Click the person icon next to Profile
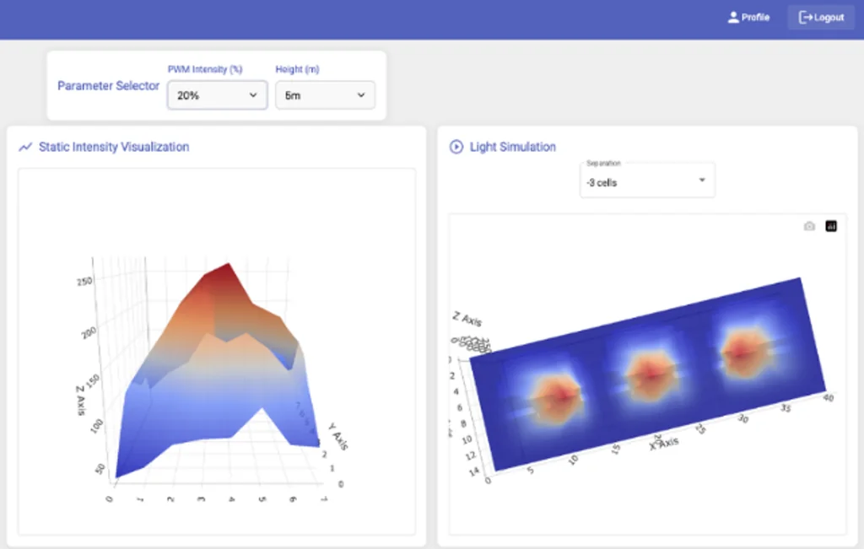 click(x=733, y=17)
